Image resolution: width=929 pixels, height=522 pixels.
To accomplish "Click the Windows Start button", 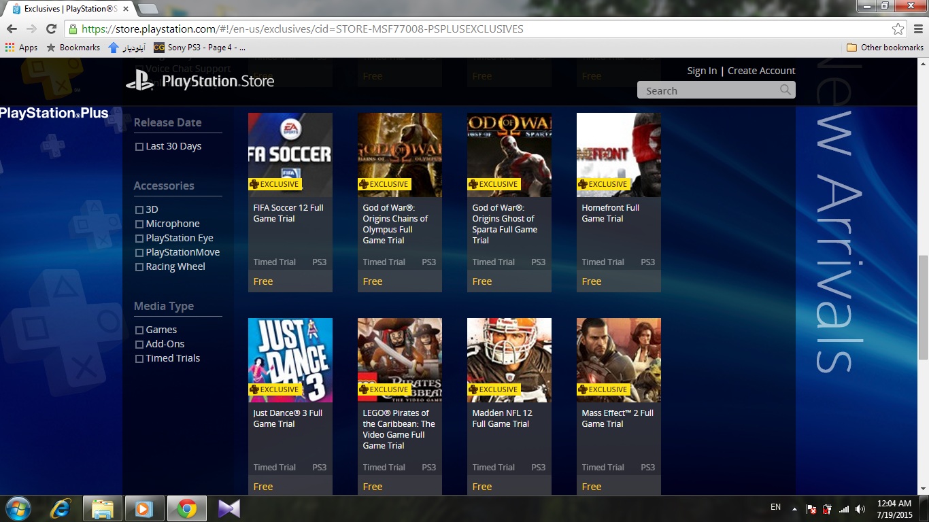I will pos(18,508).
